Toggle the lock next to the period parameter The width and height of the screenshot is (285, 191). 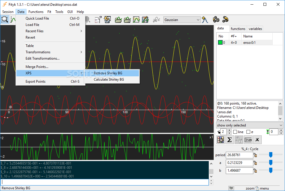click(255, 155)
